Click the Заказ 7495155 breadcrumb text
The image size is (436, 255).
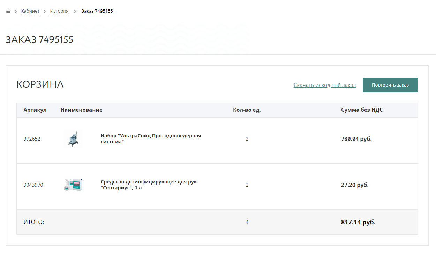point(97,11)
